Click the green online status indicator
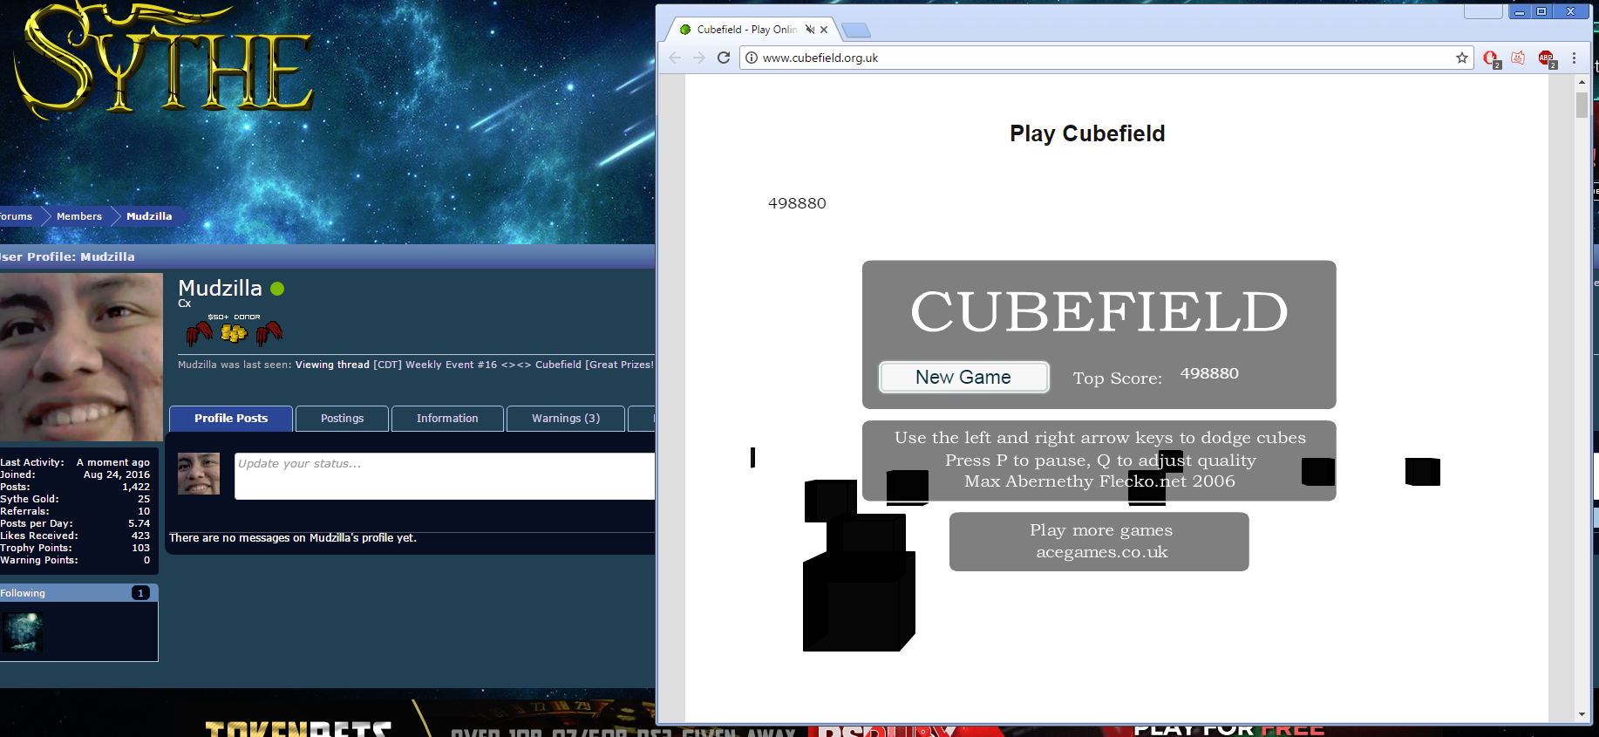1599x737 pixels. click(277, 289)
